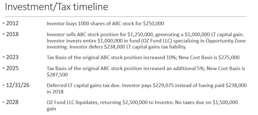Viewport: 258px width, 115px height.
Task: Click the "increased an additional 5%" line
Action: (x=146, y=69)
